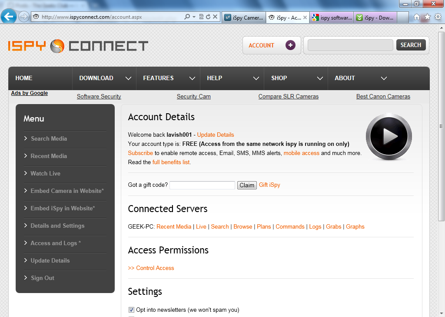Click the browser address bar URL
The height and width of the screenshot is (317, 445).
point(92,17)
